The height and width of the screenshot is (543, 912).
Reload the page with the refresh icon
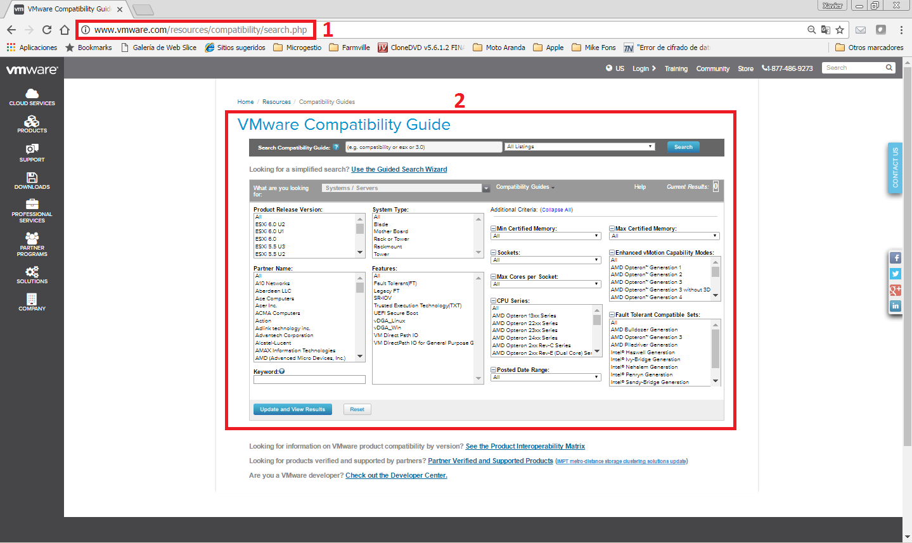(47, 30)
